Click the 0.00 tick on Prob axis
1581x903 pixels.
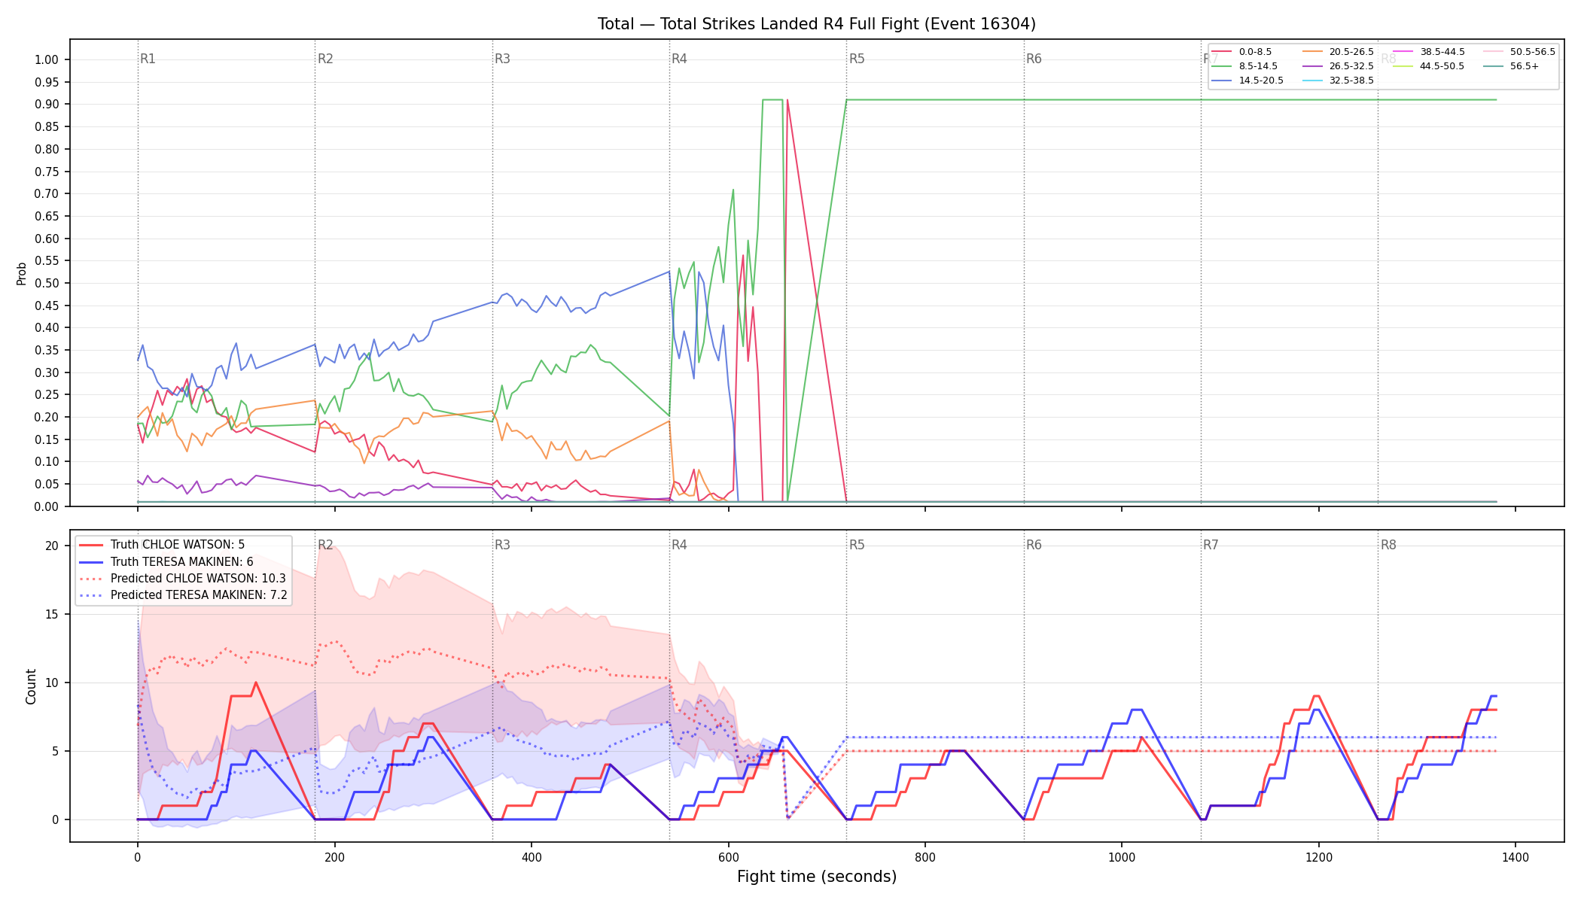coord(47,506)
